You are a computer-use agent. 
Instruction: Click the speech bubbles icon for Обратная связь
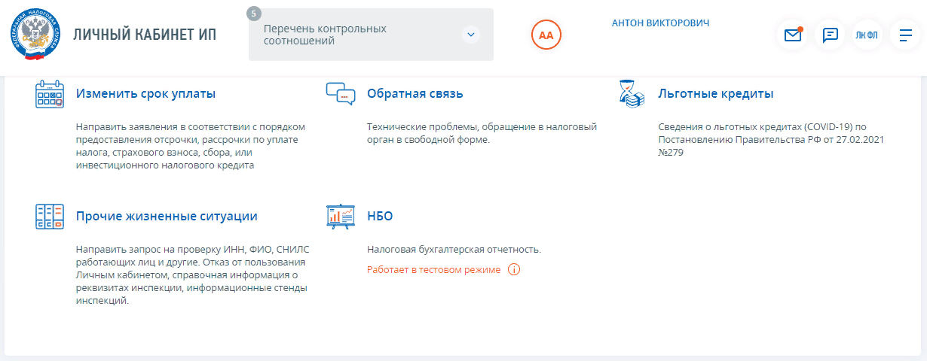click(340, 94)
